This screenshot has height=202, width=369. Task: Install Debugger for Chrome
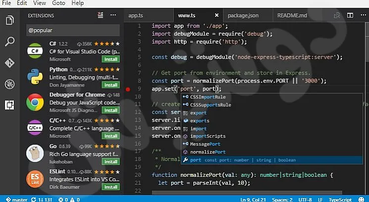[111, 110]
